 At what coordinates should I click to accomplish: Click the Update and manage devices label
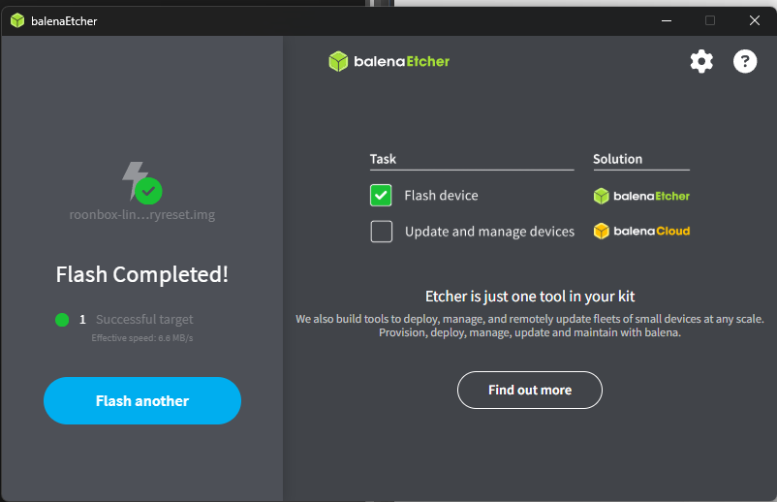(x=489, y=232)
